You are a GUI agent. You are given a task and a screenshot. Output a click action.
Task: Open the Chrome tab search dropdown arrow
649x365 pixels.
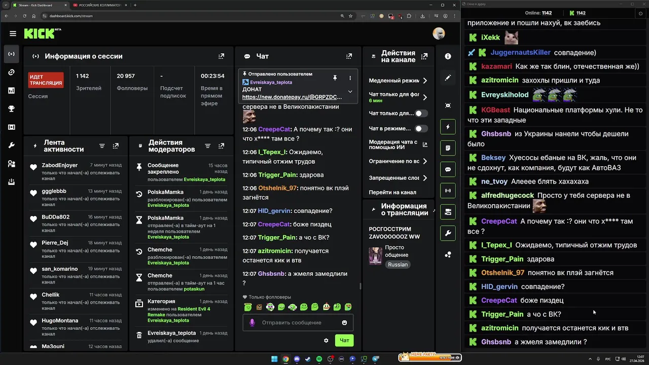(x=7, y=5)
